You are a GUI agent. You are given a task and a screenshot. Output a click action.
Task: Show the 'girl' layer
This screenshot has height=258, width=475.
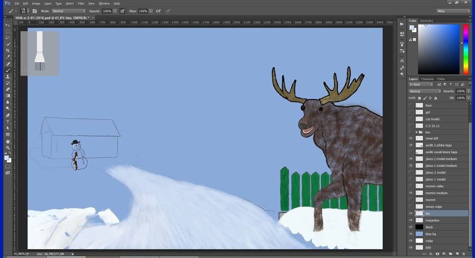(411, 112)
